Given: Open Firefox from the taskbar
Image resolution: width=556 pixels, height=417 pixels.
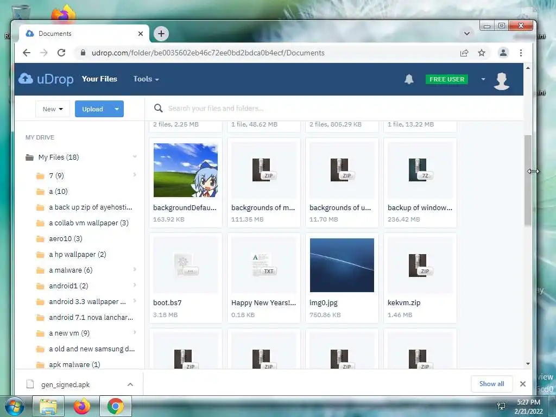Looking at the screenshot, I should [x=82, y=406].
